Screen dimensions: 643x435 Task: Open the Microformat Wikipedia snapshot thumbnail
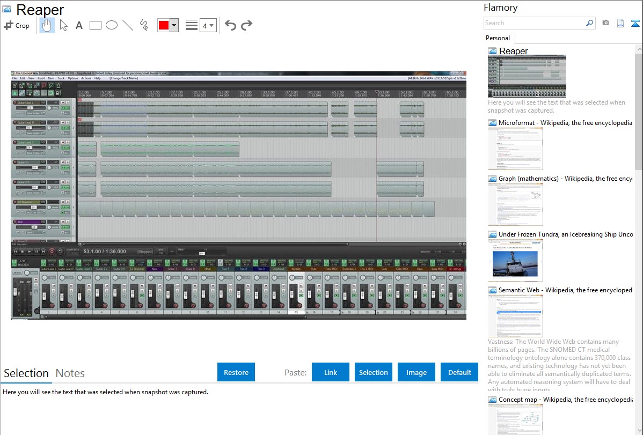pyautogui.click(x=515, y=149)
